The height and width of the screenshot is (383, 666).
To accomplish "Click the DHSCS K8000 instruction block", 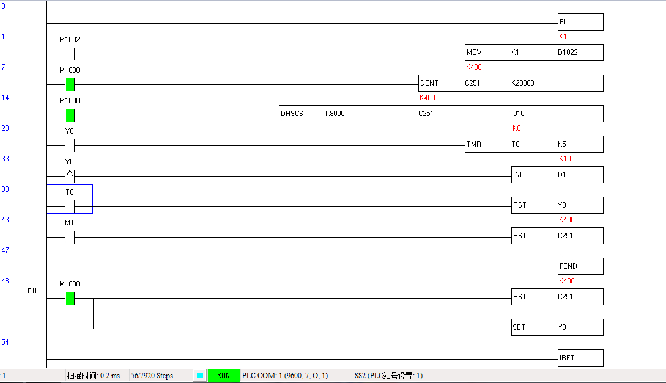I will pyautogui.click(x=440, y=114).
